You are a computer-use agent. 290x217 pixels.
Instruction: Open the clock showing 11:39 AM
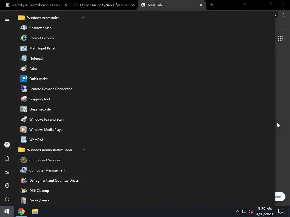pos(265,211)
